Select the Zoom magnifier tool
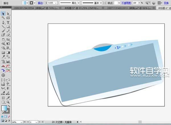This screenshot has height=125, width=171. click(x=8, y=101)
